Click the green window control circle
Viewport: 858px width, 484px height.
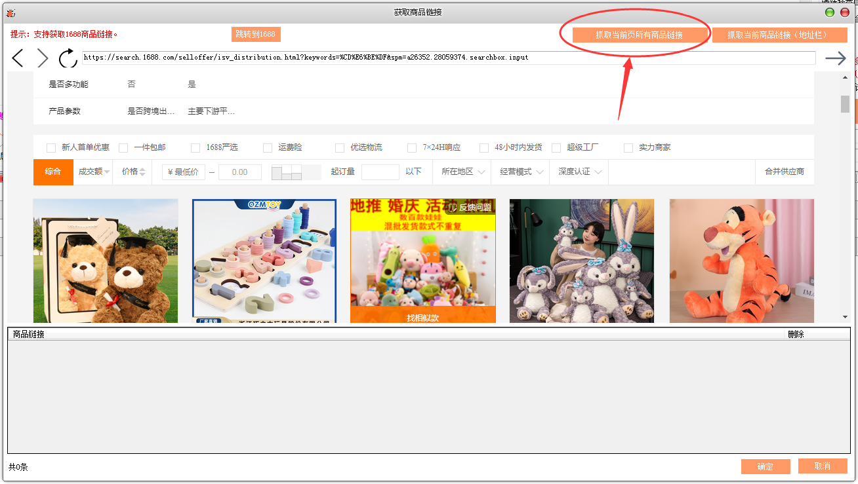tap(830, 12)
